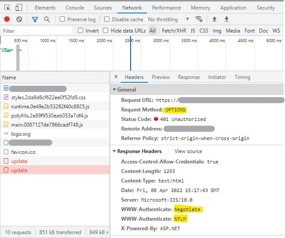285x238 pixels.
Task: Open the Memory tab
Action: [x=201, y=8]
